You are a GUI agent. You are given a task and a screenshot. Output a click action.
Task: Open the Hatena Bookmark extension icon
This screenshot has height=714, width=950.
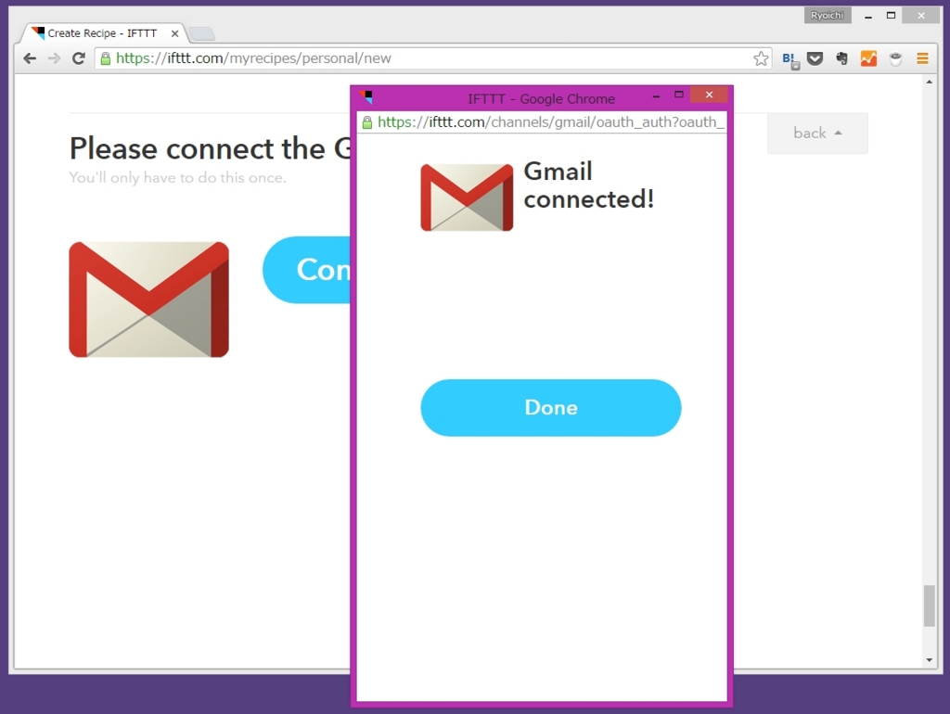[x=790, y=59]
